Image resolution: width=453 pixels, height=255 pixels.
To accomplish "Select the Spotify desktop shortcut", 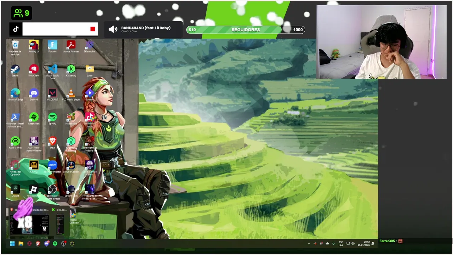I will coord(52,119).
